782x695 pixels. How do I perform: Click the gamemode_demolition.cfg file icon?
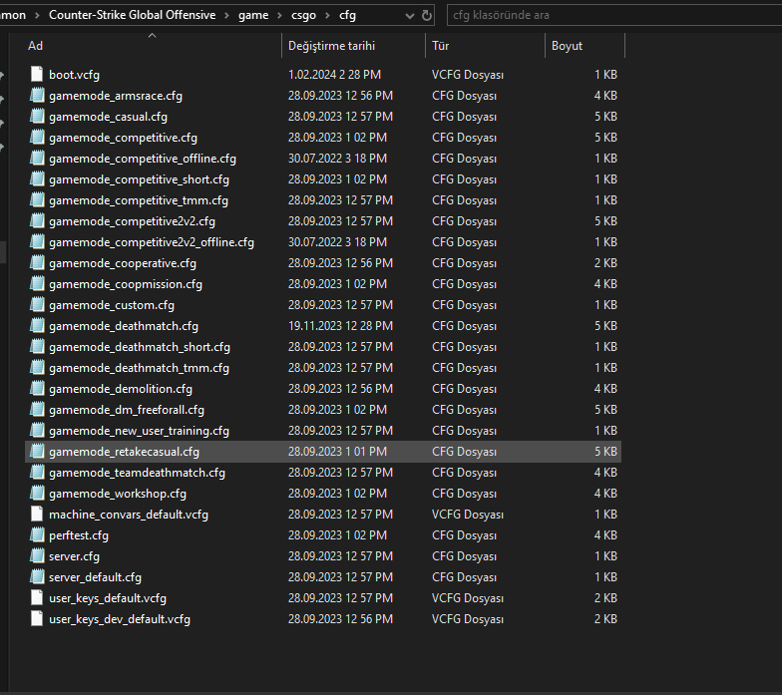pos(37,389)
